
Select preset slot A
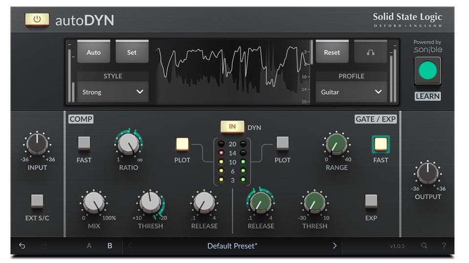(x=89, y=245)
